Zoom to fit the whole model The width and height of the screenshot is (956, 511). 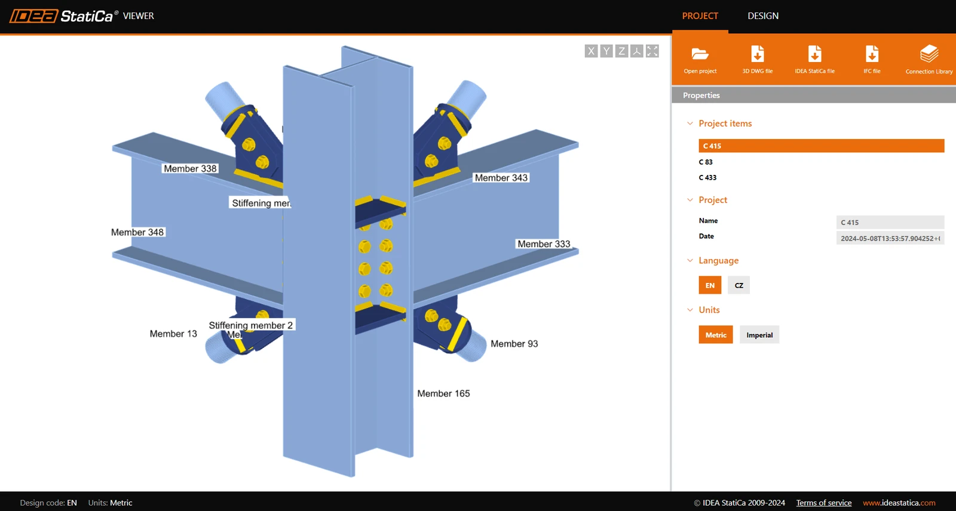point(652,51)
